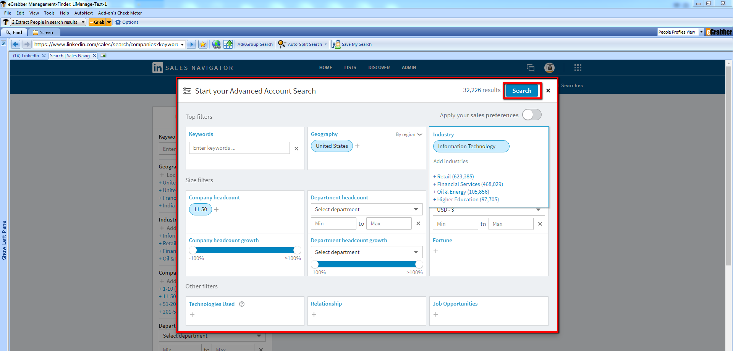Open the By region geography dropdown

[409, 134]
